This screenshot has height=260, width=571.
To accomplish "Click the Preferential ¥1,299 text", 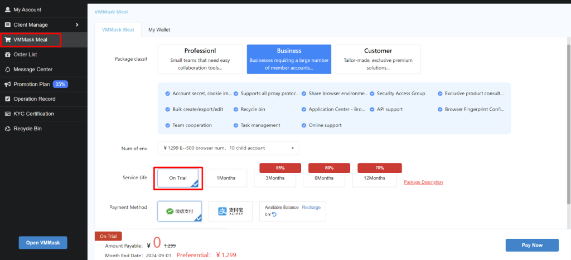I will point(206,255).
